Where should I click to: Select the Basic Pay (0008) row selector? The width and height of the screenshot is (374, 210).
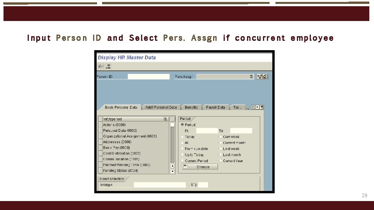[101, 148]
